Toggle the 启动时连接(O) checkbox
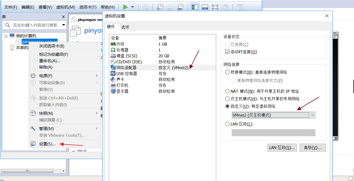The height and width of the screenshot is (181, 354). (227, 52)
